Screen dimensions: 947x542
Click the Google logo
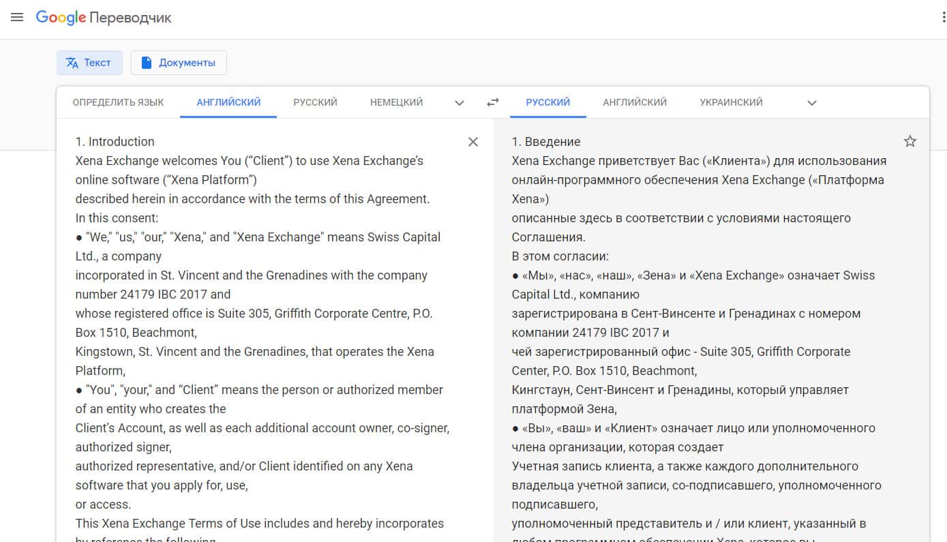click(61, 18)
